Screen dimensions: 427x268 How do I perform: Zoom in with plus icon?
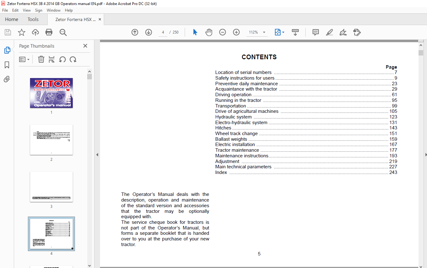tap(236, 32)
